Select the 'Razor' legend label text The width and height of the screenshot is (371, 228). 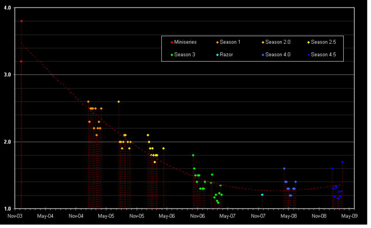pos(226,55)
